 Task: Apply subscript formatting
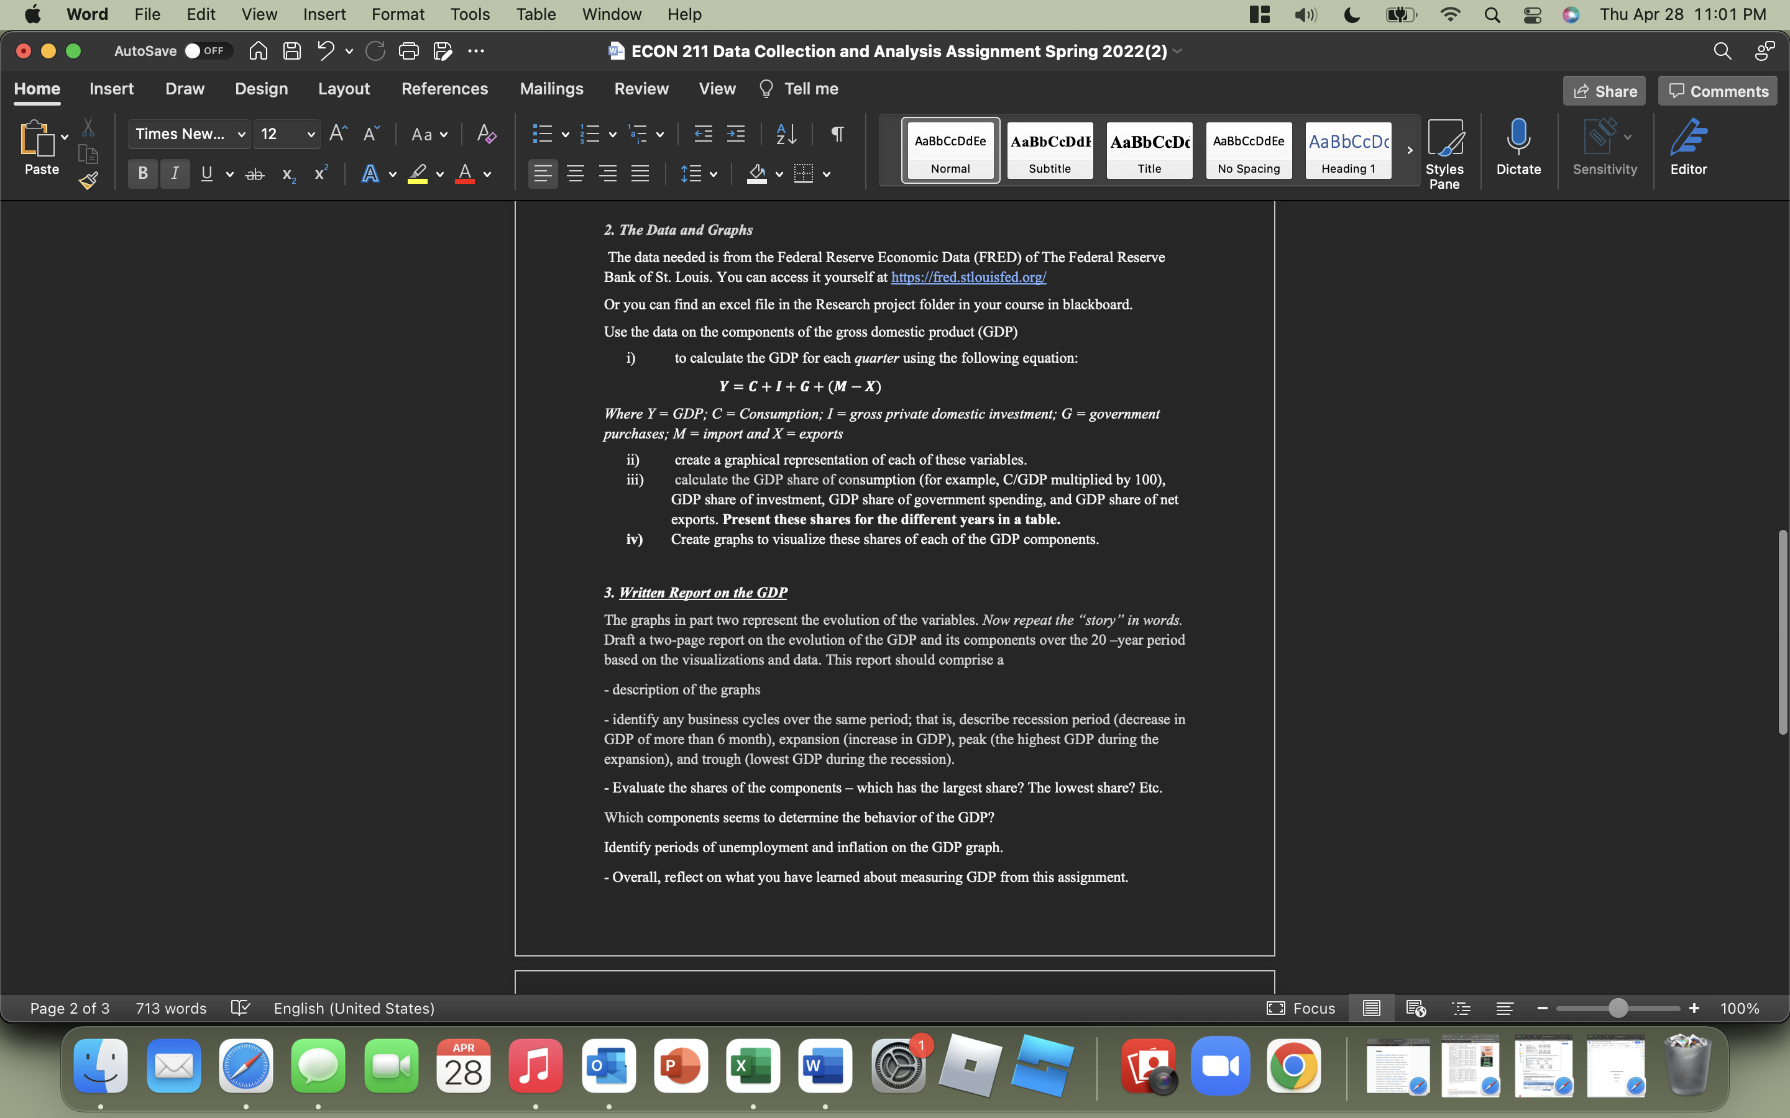tap(288, 175)
